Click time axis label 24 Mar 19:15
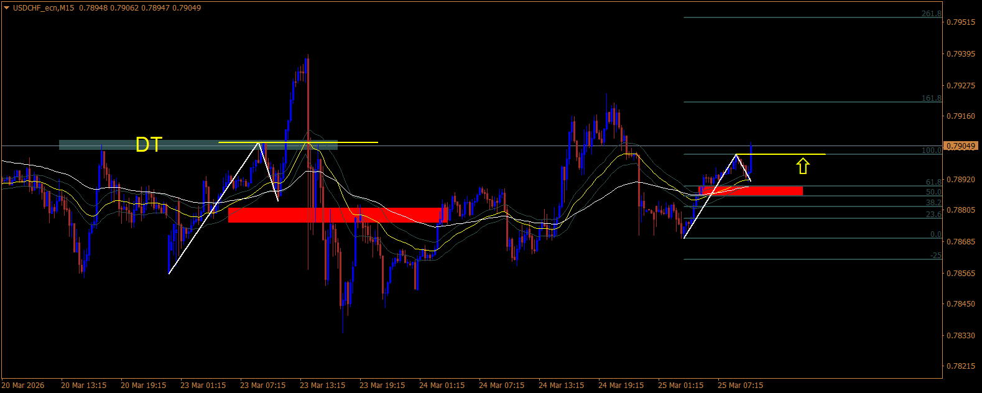This screenshot has width=982, height=393. click(x=621, y=386)
